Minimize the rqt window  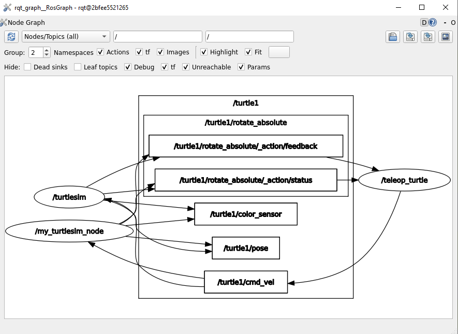pyautogui.click(x=398, y=7)
